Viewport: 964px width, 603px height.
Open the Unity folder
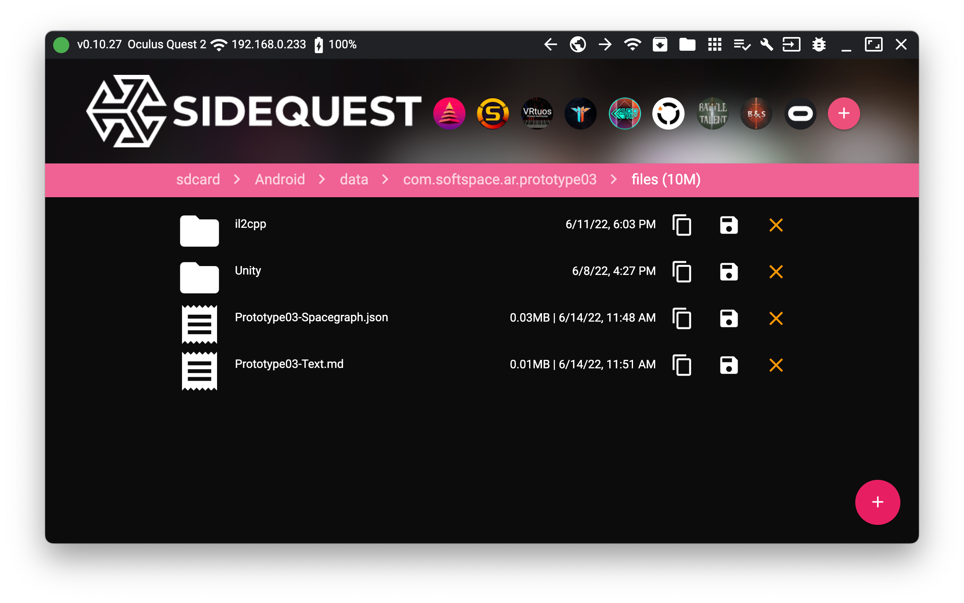tap(248, 271)
